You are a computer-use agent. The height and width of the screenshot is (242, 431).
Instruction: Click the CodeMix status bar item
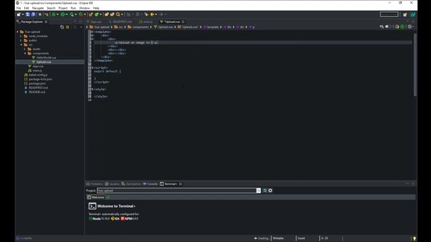click(x=24, y=238)
